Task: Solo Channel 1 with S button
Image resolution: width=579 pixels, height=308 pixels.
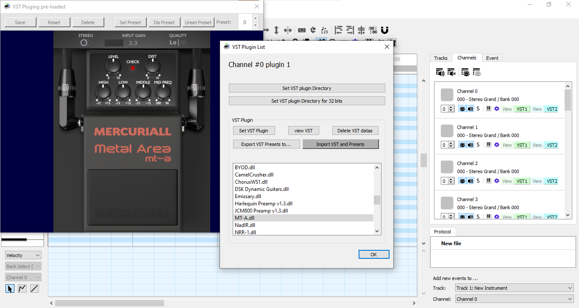Action: (478, 145)
